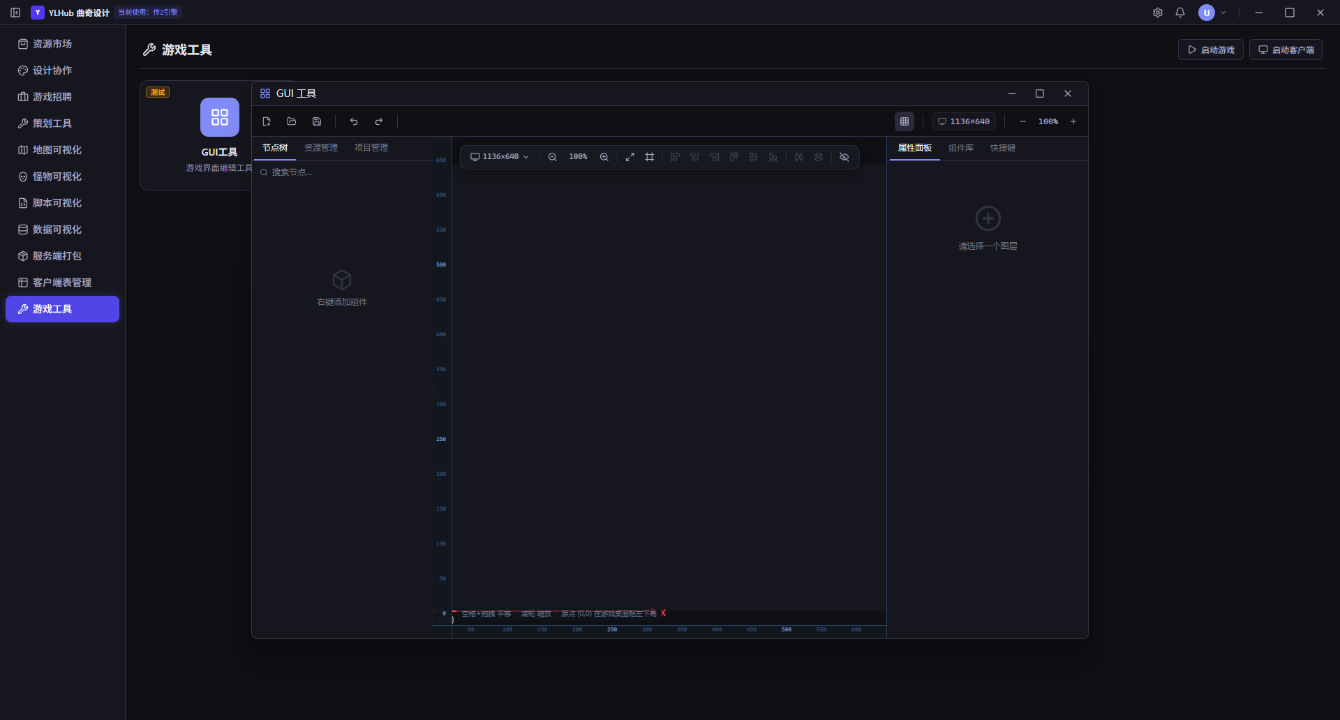Click the fit-to-screen expand arrows icon
Screen dimensions: 1340x720
(630, 157)
